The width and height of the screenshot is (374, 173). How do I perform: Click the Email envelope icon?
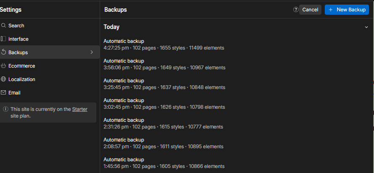[x=3, y=92]
